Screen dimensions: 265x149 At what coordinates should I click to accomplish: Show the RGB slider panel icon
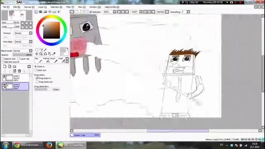pyautogui.click(x=41, y=12)
